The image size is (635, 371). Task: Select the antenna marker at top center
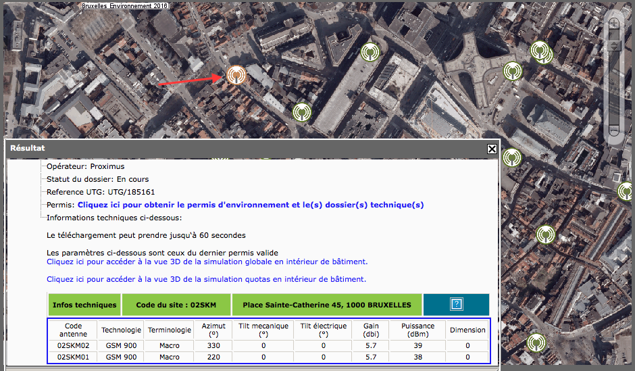[369, 51]
